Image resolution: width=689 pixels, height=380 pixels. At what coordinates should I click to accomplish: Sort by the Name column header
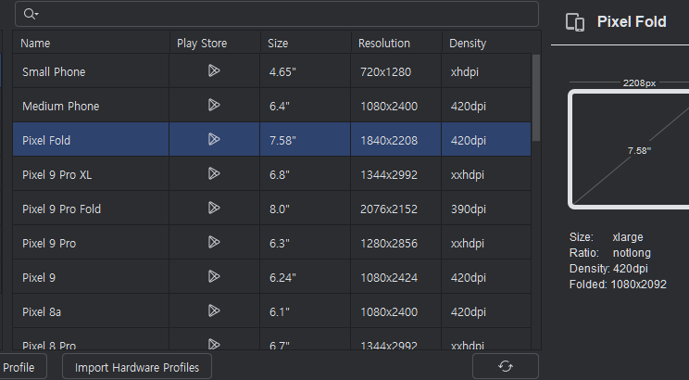91,44
